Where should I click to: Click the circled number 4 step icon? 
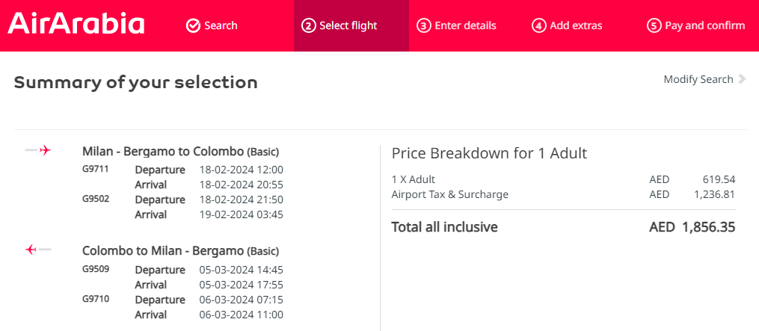(x=538, y=25)
